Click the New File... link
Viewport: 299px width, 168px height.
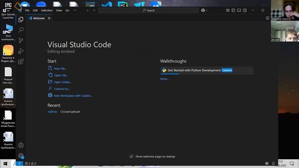[x=60, y=69]
